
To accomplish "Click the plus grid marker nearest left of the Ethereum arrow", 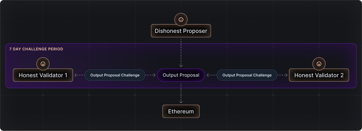I will pos(135,95).
